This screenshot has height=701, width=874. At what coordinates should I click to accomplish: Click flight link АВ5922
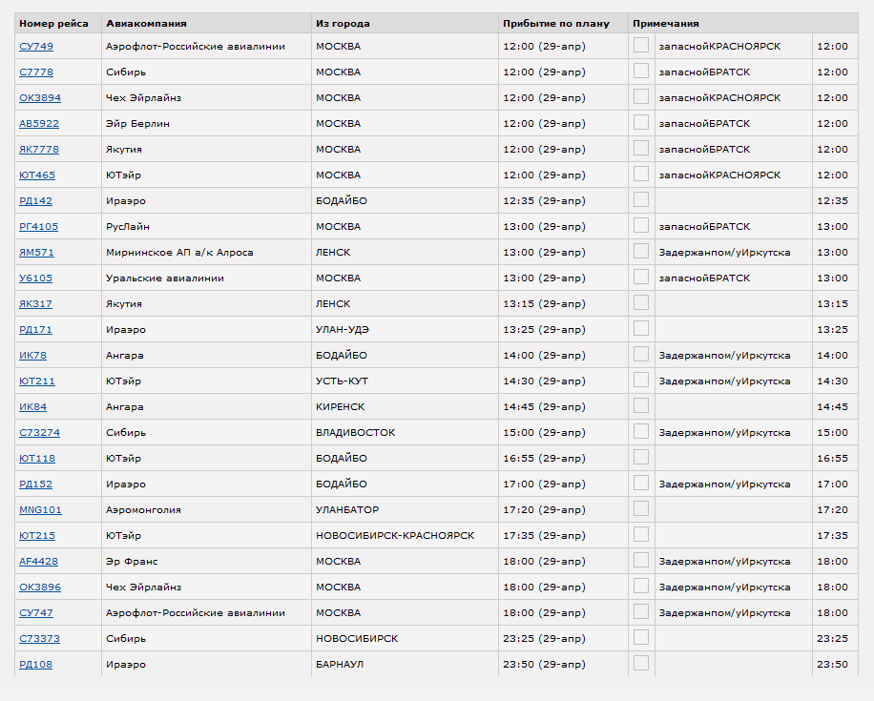tap(39, 123)
